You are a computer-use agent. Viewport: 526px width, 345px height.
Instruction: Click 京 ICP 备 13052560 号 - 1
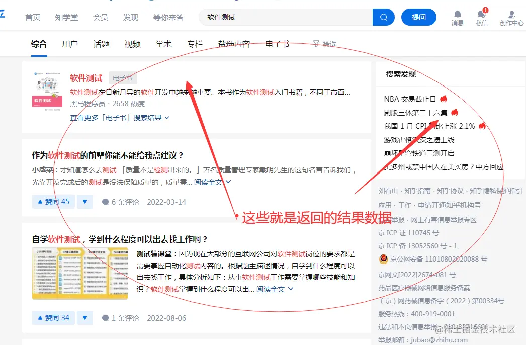click(418, 246)
